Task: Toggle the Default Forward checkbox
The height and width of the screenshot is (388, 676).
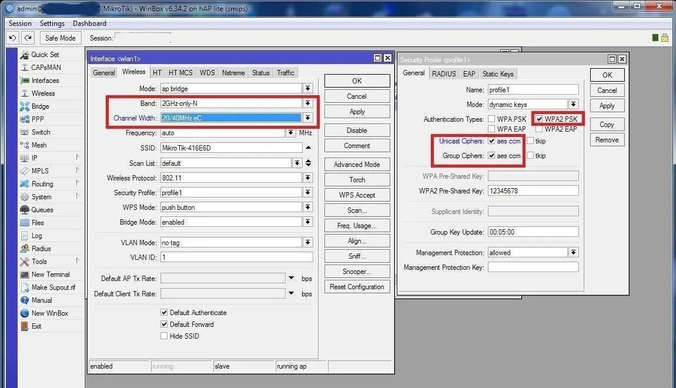Action: pyautogui.click(x=164, y=324)
